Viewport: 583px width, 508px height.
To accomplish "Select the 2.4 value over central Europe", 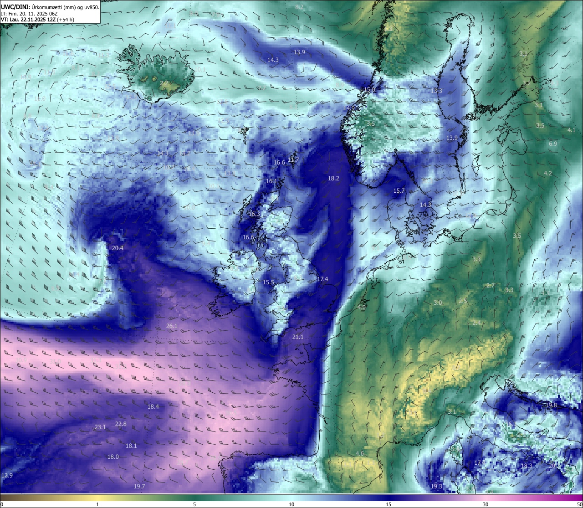I will [x=477, y=323].
